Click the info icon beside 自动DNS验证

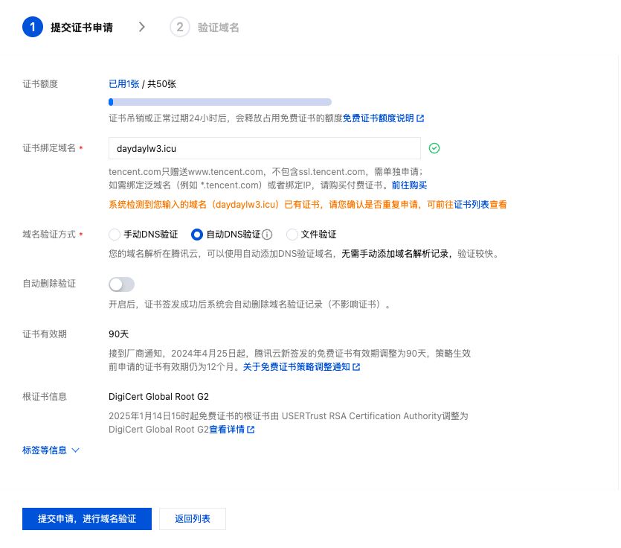tap(267, 235)
